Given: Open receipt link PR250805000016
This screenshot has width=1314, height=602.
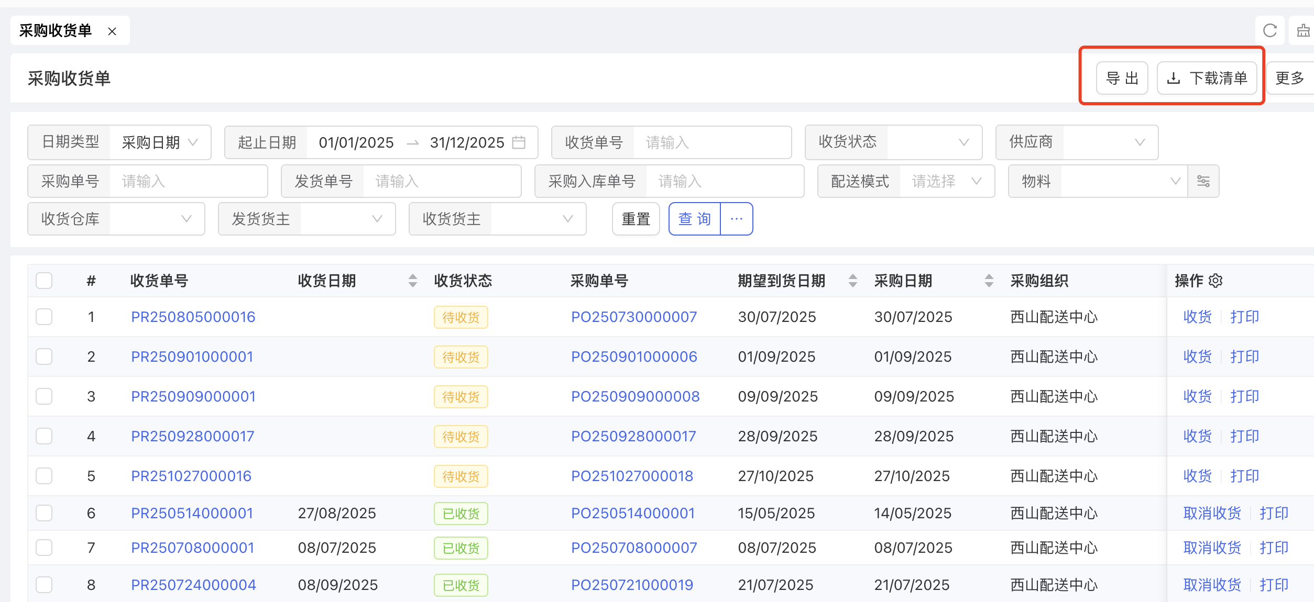Looking at the screenshot, I should (193, 317).
